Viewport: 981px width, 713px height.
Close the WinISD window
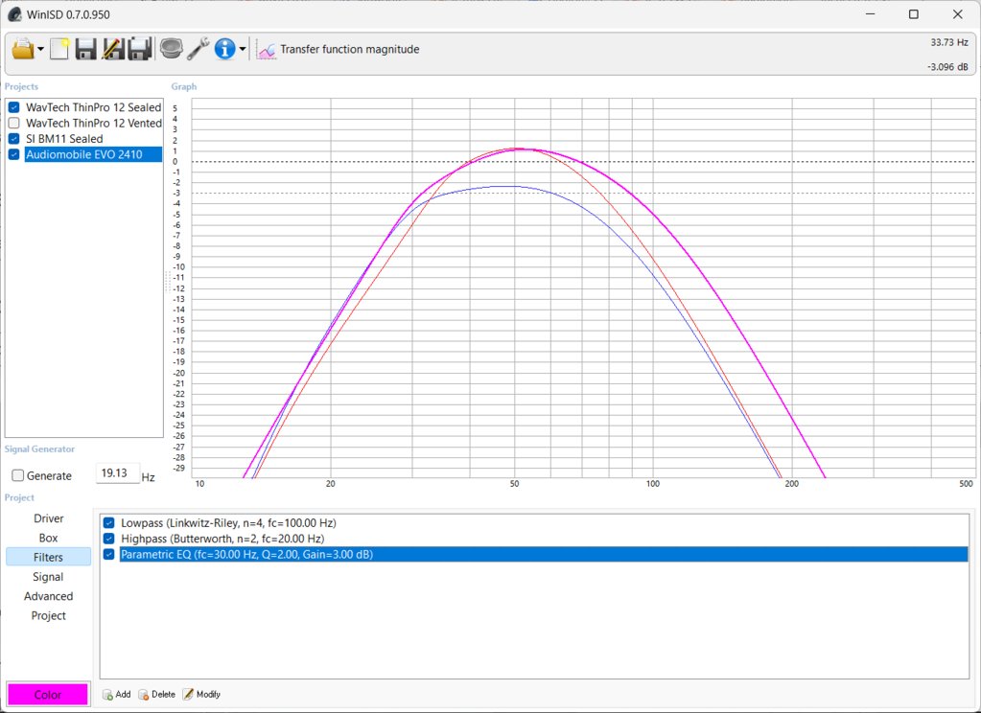click(957, 14)
